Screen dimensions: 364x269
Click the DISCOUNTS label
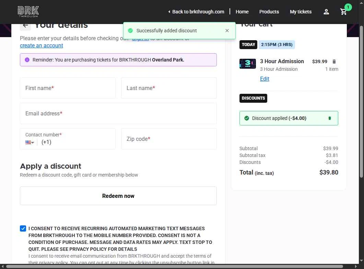coord(253,98)
